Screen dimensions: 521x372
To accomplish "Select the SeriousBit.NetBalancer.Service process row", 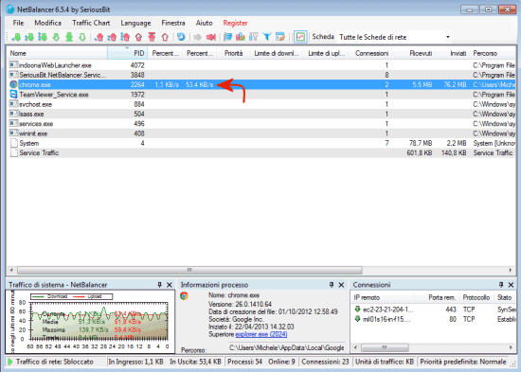I will click(x=261, y=75).
